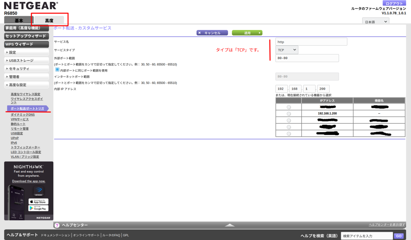Focus the first IP octet field 192
Viewport: 411px width, 240px height.
tap(281, 89)
